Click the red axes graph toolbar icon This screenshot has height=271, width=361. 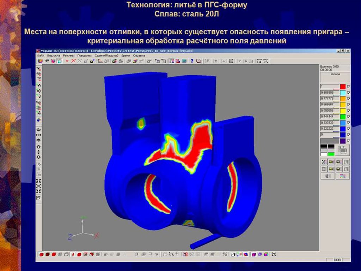100,61
